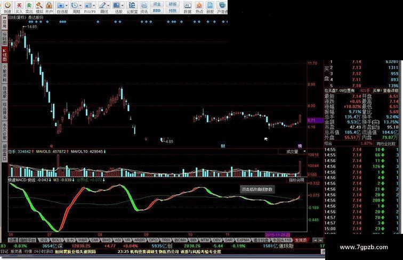Switch to 分时图 sidebar tab
Image resolution: width=403 pixels, height=260 pixels.
(x=5, y=38)
